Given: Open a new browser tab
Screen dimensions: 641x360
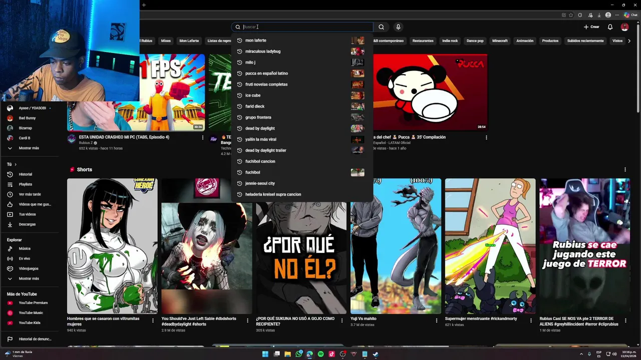Looking at the screenshot, I should tap(144, 5).
